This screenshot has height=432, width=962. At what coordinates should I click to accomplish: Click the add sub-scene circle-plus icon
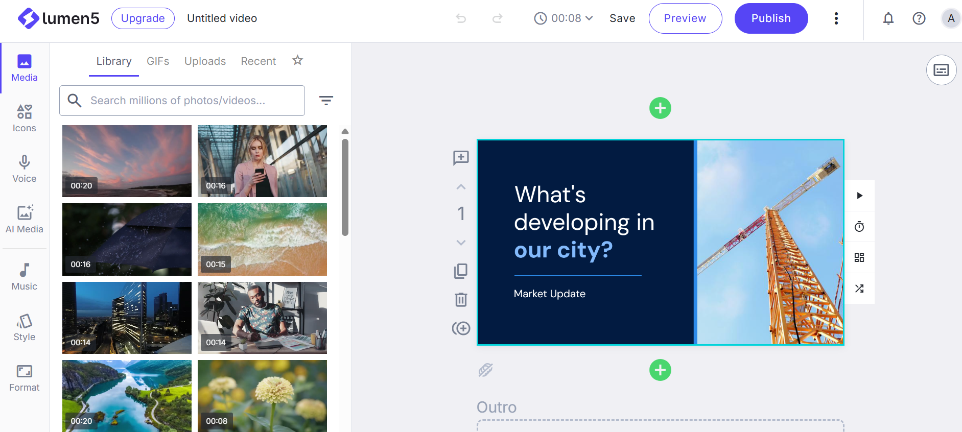(461, 328)
